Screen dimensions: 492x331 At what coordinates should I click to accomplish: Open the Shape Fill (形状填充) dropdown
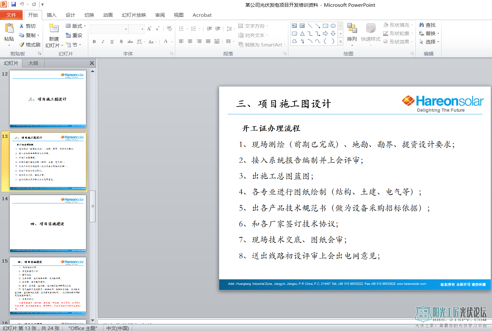click(x=398, y=25)
